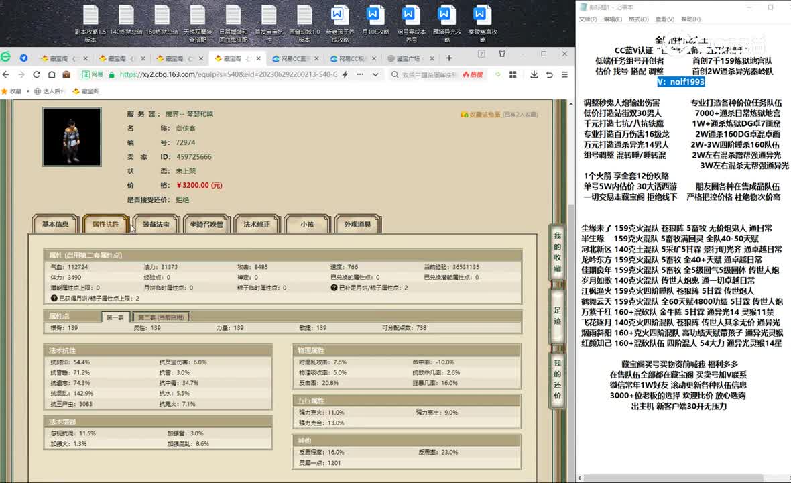791x483 pixels.
Task: Close the active 藏宝阁 browser tab
Action: [258, 58]
